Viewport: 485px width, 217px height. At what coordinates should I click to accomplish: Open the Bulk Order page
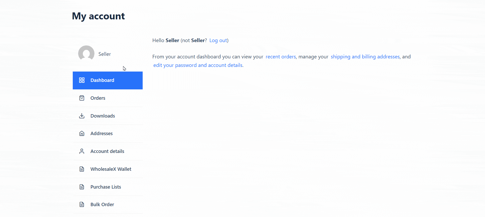click(108, 205)
